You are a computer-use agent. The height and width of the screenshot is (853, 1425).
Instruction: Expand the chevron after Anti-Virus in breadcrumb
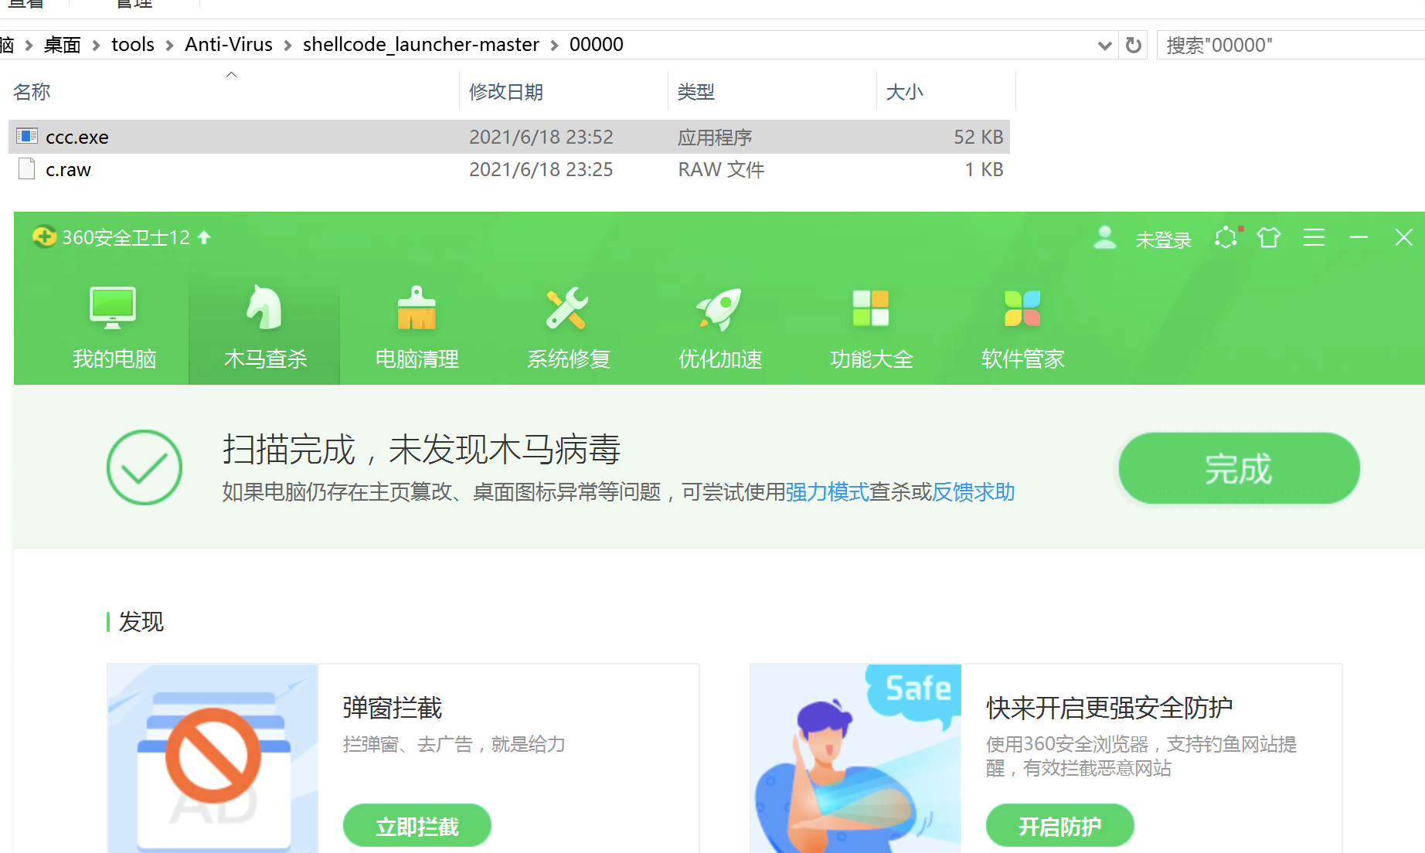point(287,46)
